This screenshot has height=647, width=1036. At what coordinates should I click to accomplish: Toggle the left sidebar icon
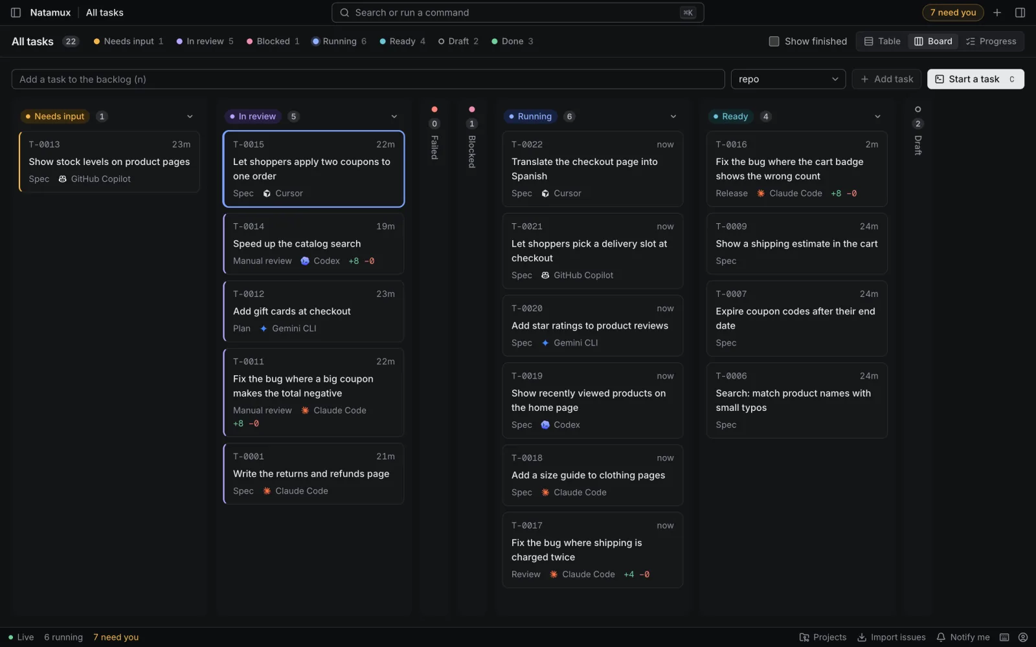tap(16, 12)
